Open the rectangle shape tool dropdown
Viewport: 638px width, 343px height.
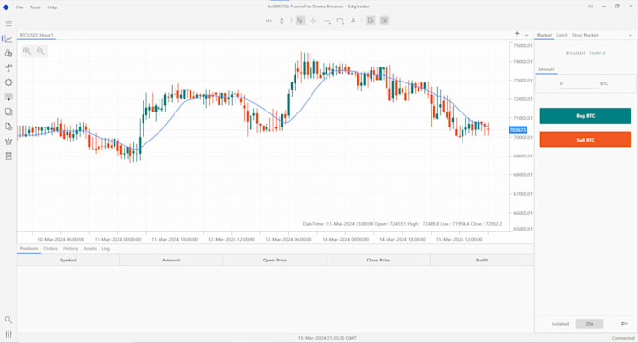coord(341,21)
